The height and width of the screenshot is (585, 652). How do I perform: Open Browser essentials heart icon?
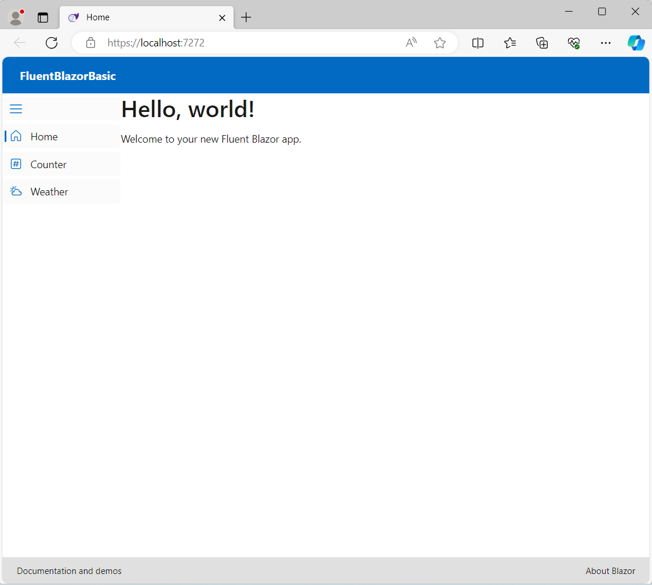[574, 43]
